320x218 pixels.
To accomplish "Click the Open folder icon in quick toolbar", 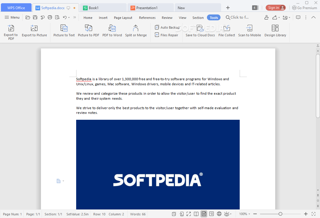I will 28,17.
